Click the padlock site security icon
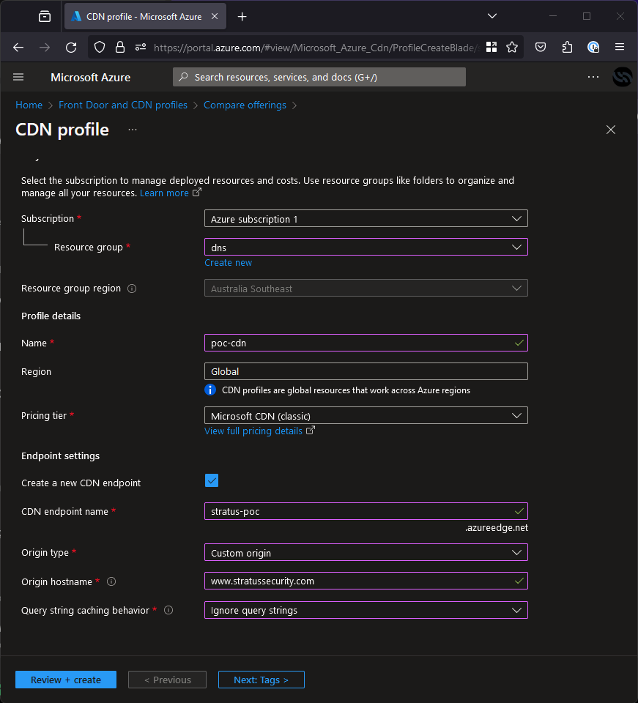The width and height of the screenshot is (638, 703). click(119, 47)
